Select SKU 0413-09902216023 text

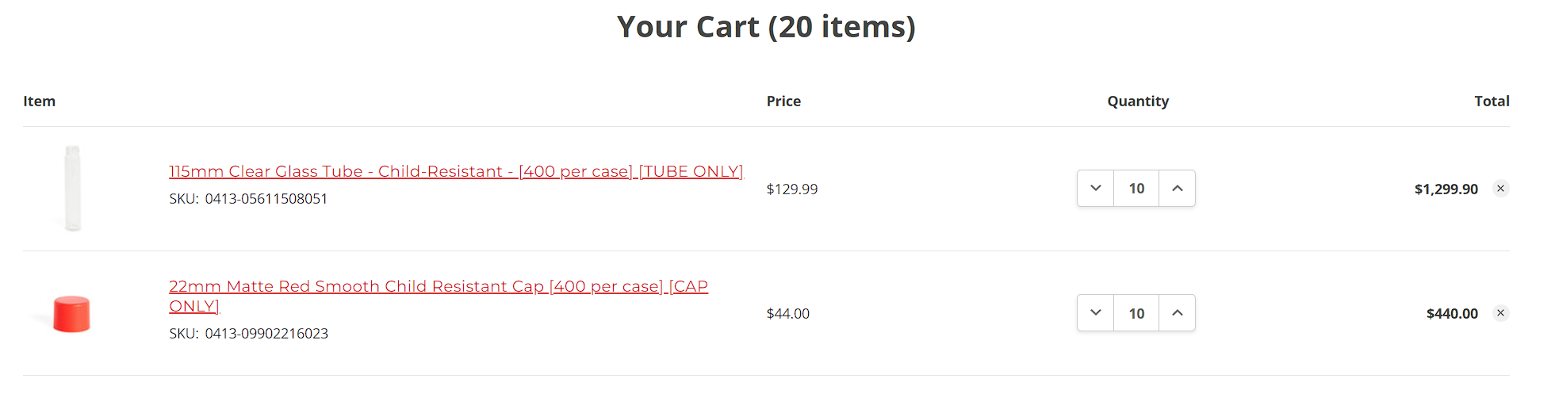[266, 334]
